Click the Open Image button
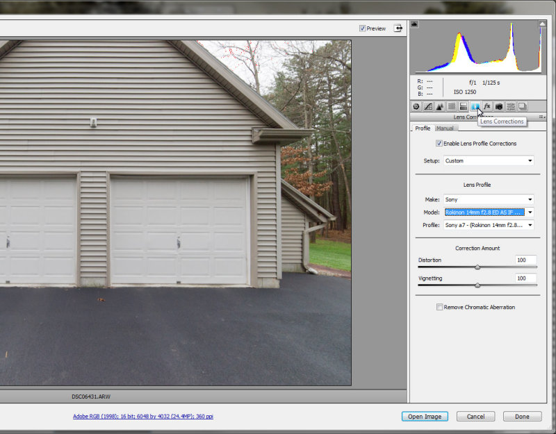This screenshot has width=556, height=434. click(x=425, y=416)
